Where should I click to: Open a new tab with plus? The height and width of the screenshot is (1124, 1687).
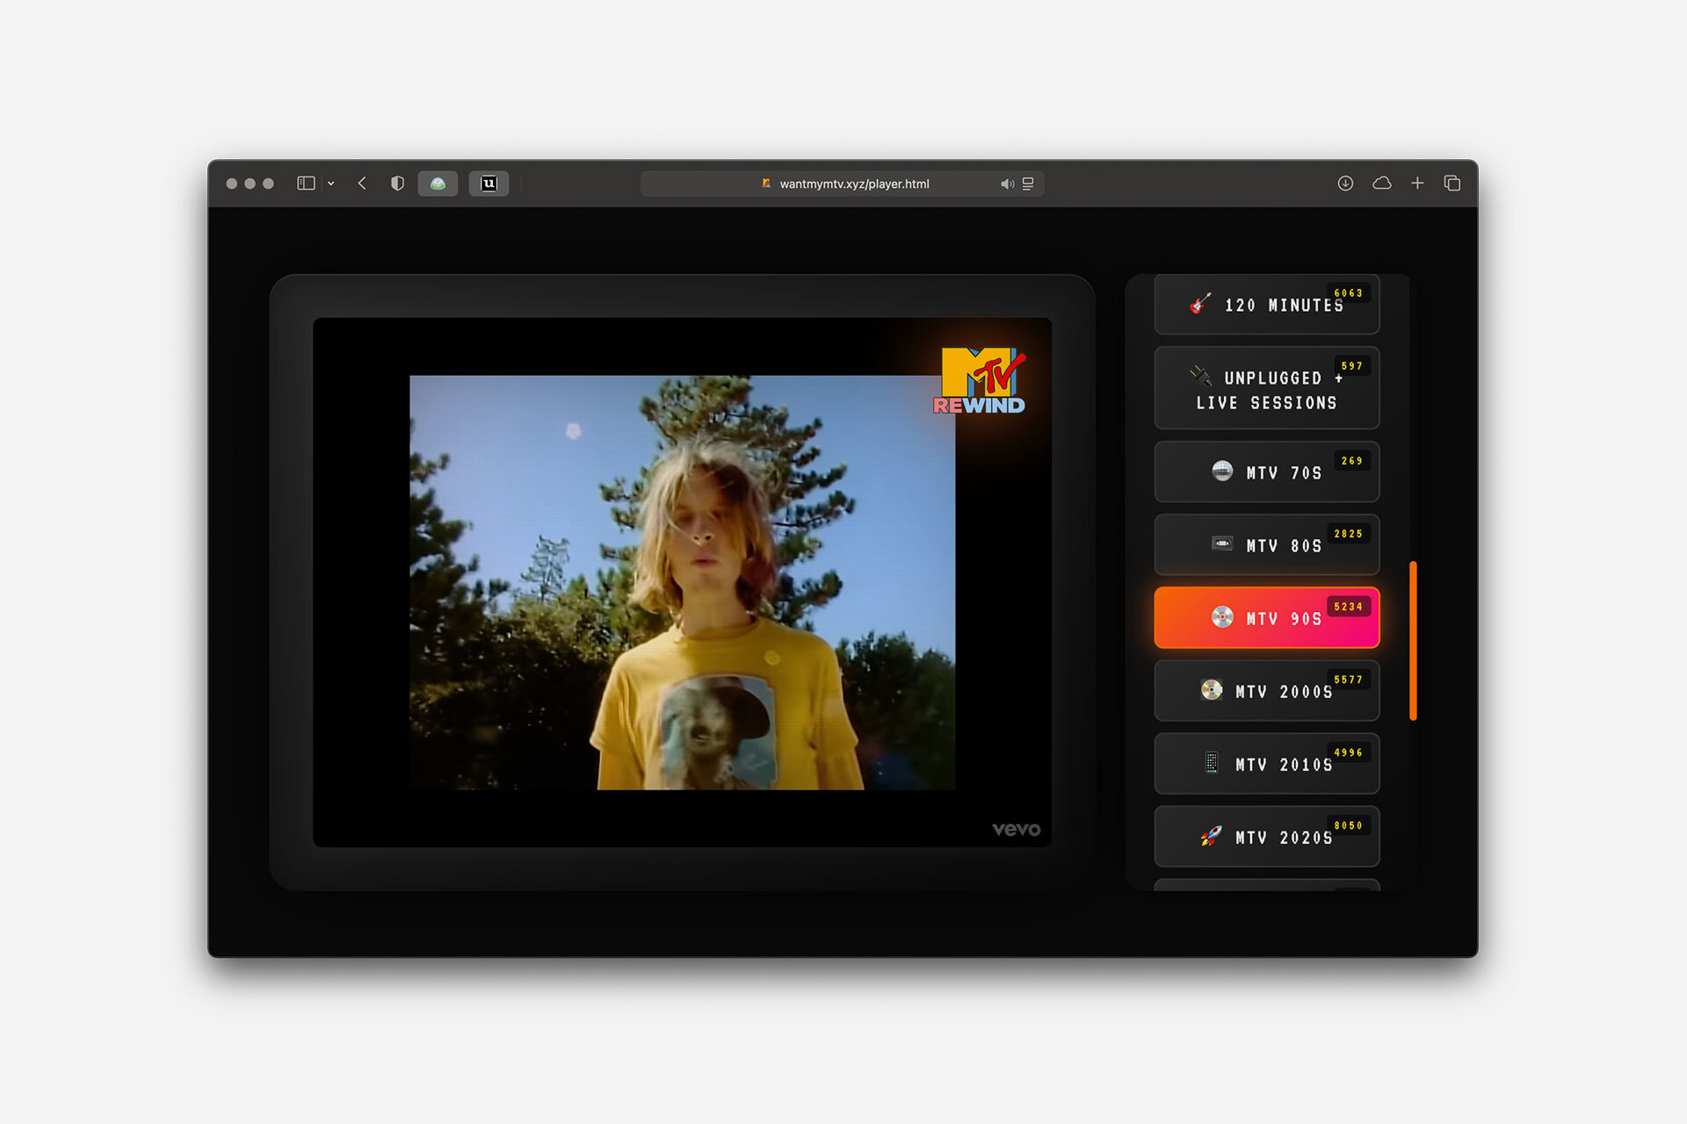pos(1417,184)
